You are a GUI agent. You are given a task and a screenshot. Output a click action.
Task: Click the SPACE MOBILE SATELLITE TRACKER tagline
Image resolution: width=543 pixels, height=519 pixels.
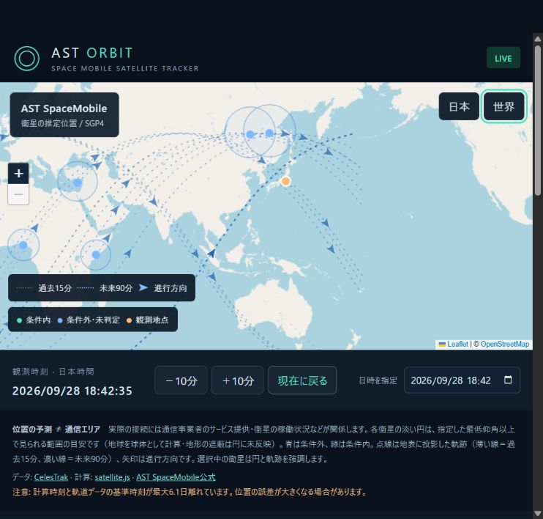tap(125, 68)
